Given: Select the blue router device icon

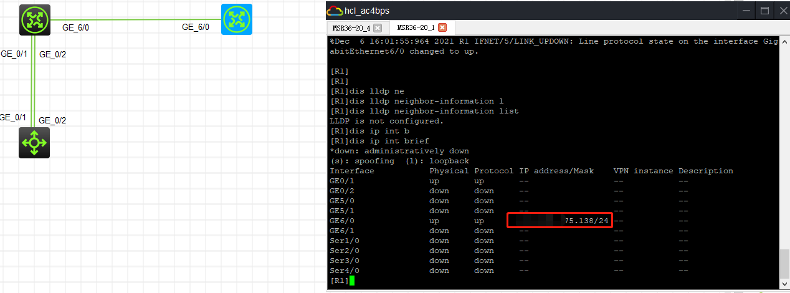Looking at the screenshot, I should (x=237, y=19).
